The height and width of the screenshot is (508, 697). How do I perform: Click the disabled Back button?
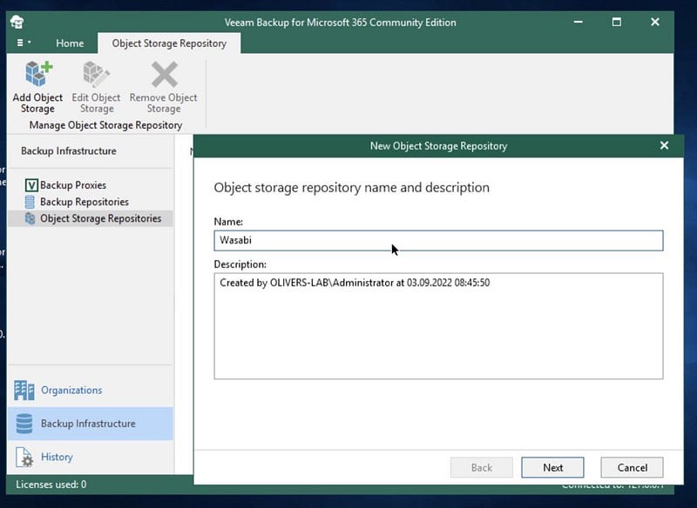click(482, 468)
